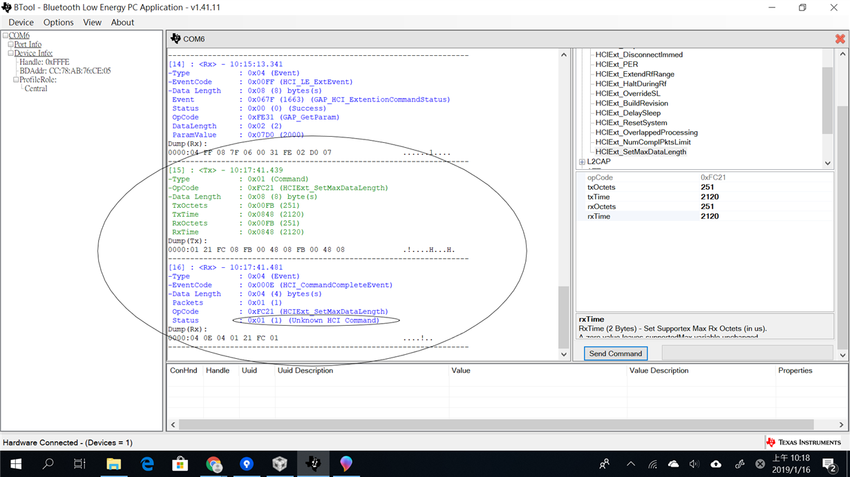Image resolution: width=850 pixels, height=477 pixels.
Task: Click the Send Command button
Action: tap(616, 353)
